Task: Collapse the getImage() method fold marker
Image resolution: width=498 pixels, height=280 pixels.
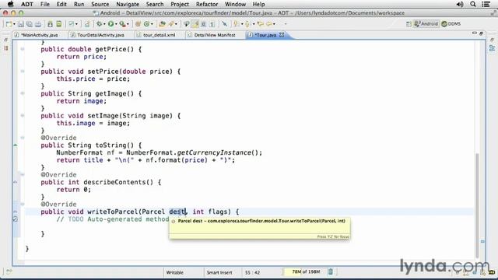Action: coord(23,93)
